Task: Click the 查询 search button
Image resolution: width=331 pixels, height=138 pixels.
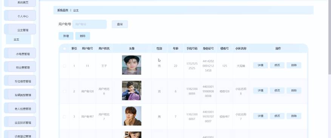Action: tap(120, 24)
